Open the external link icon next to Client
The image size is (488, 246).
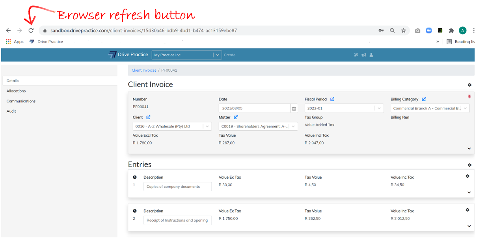(x=148, y=117)
